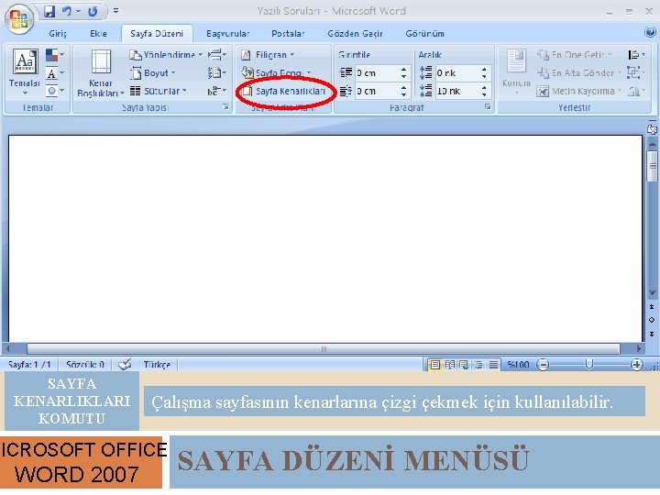Click the Türkçe language indicator
Image resolution: width=660 pixels, height=495 pixels.
click(x=157, y=365)
